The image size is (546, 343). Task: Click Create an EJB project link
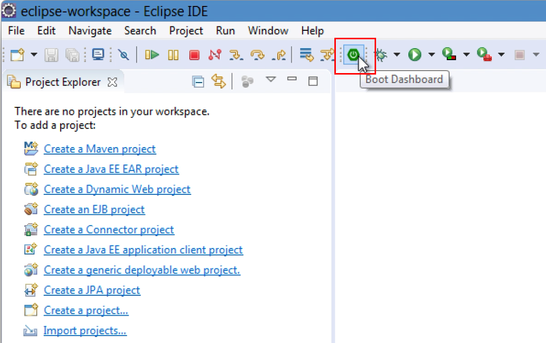94,210
